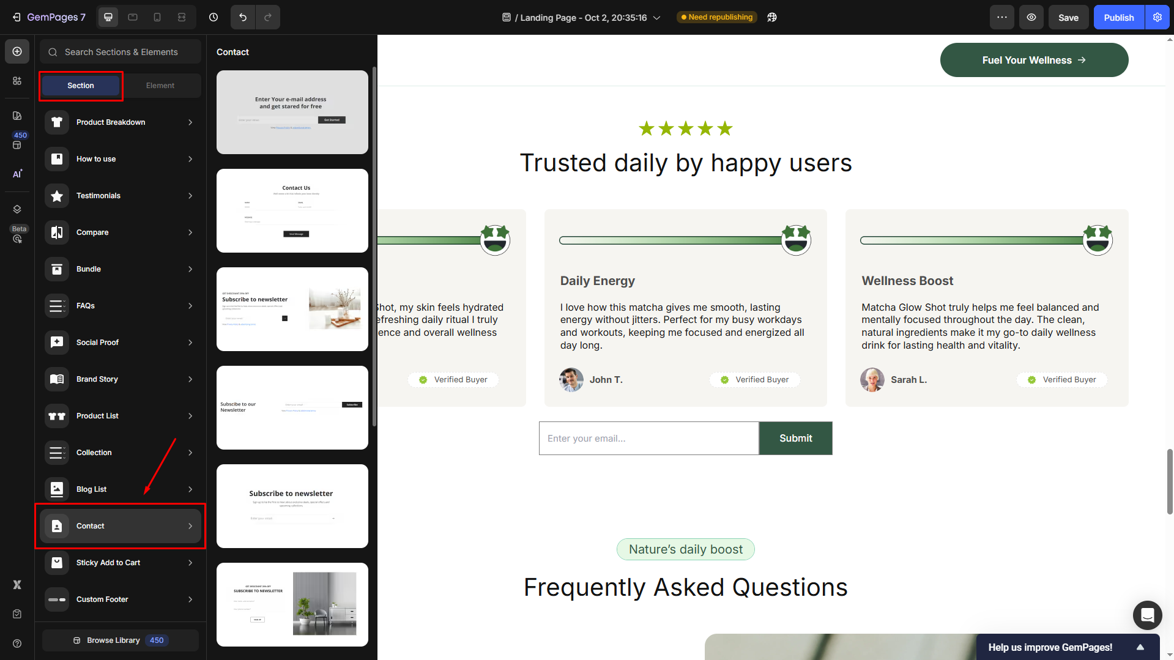Open the Contact section category
This screenshot has height=660, width=1174.
[x=121, y=526]
